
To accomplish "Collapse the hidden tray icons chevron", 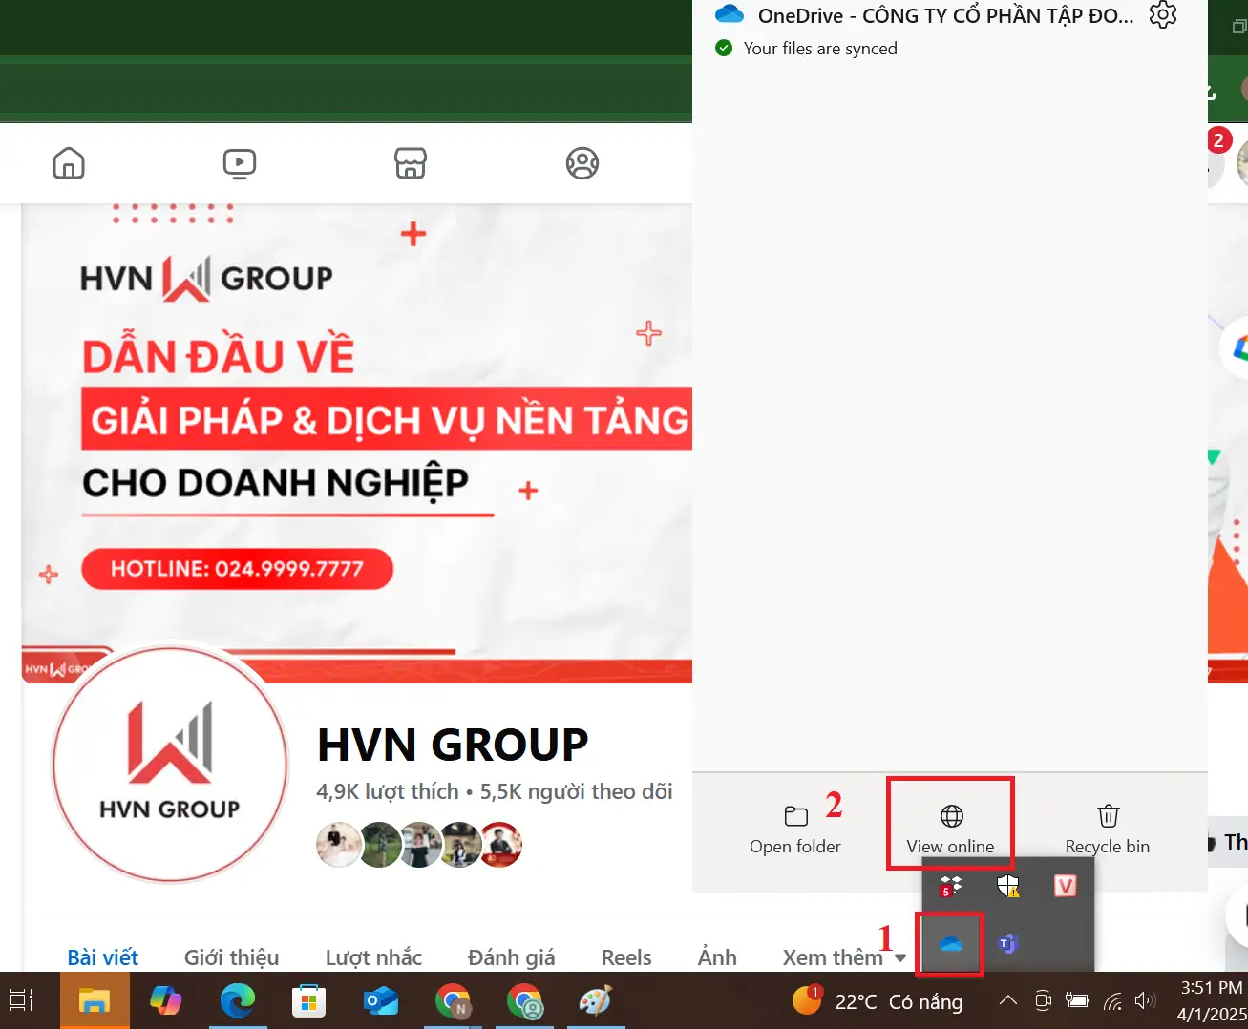I will click(1007, 1001).
